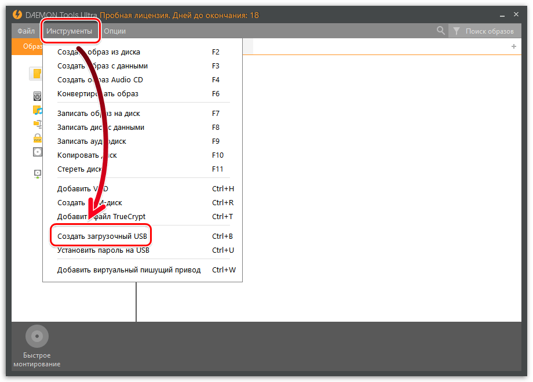Viewport: 533px width, 382px height.
Task: Choose Создать загрузочный USB
Action: click(103, 237)
